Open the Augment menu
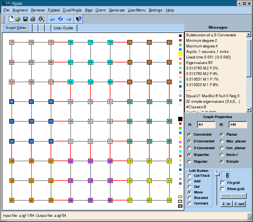This screenshot has height=222, width=253. click(20, 10)
